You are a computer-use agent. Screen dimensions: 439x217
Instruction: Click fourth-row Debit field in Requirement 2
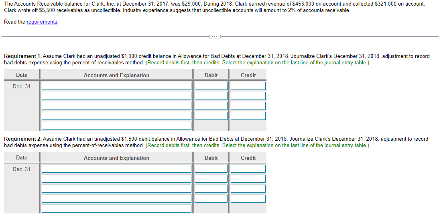(211, 199)
